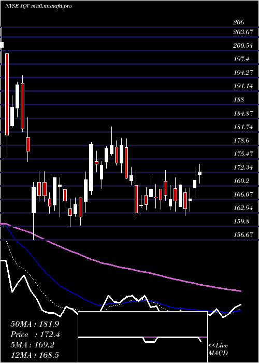Click the 12MA : 168.5 readout
Screen dimensions: 259x363
[x=35, y=355]
